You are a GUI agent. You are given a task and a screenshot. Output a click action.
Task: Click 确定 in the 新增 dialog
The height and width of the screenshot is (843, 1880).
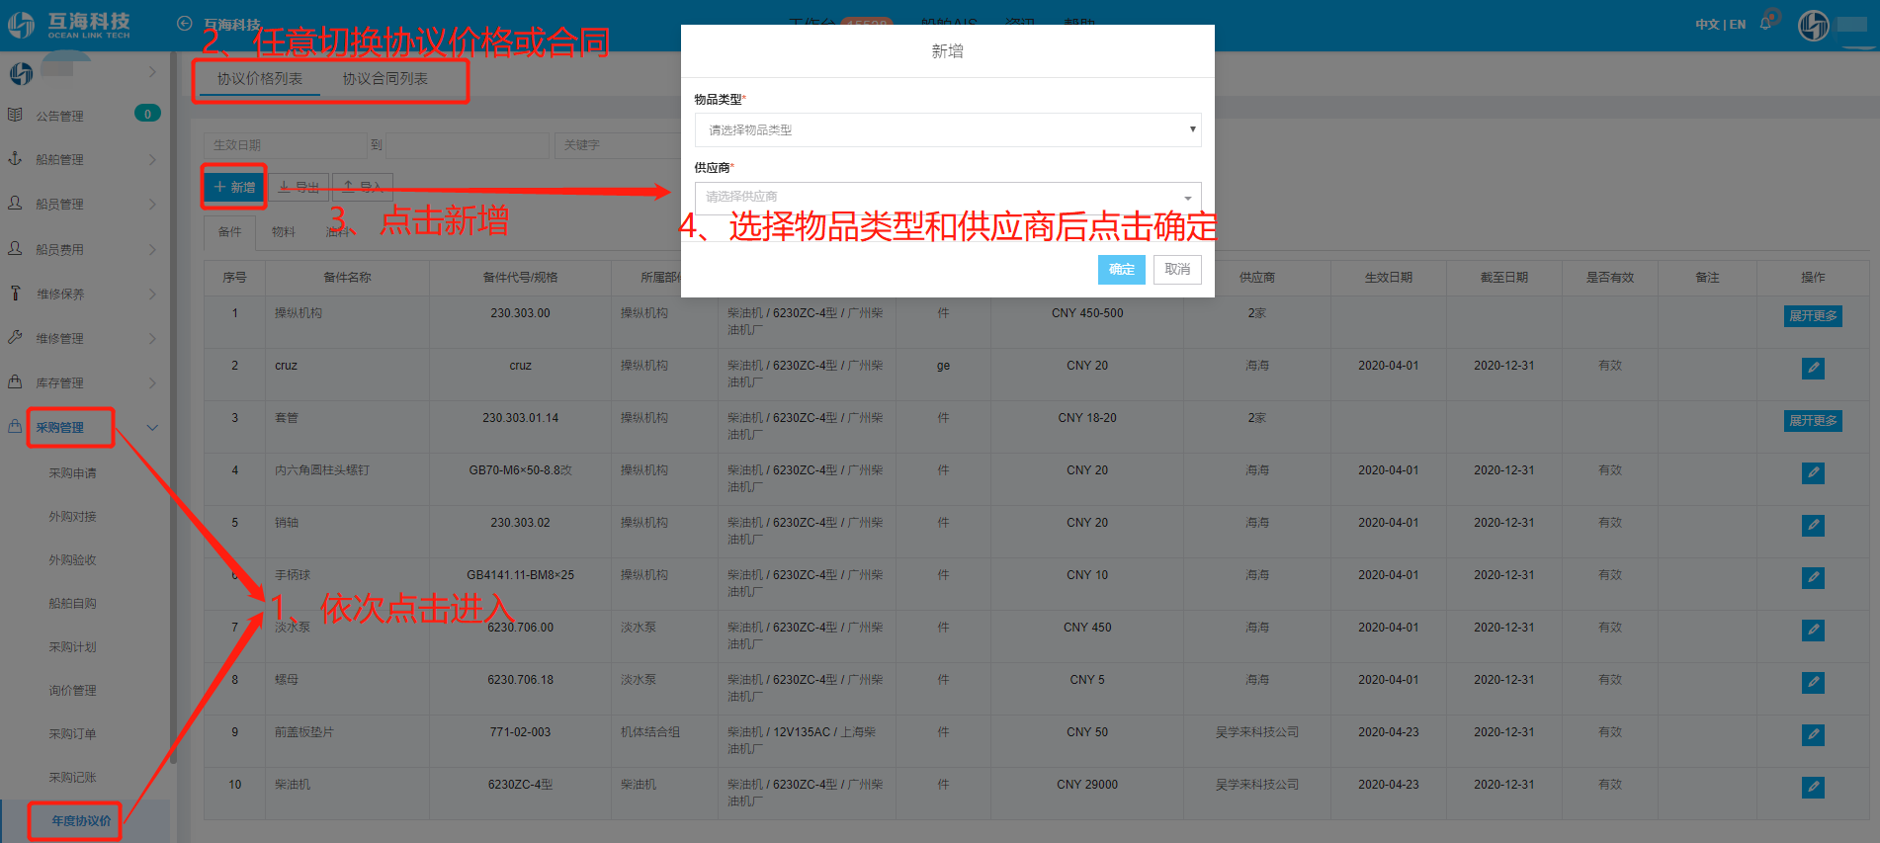point(1122,269)
